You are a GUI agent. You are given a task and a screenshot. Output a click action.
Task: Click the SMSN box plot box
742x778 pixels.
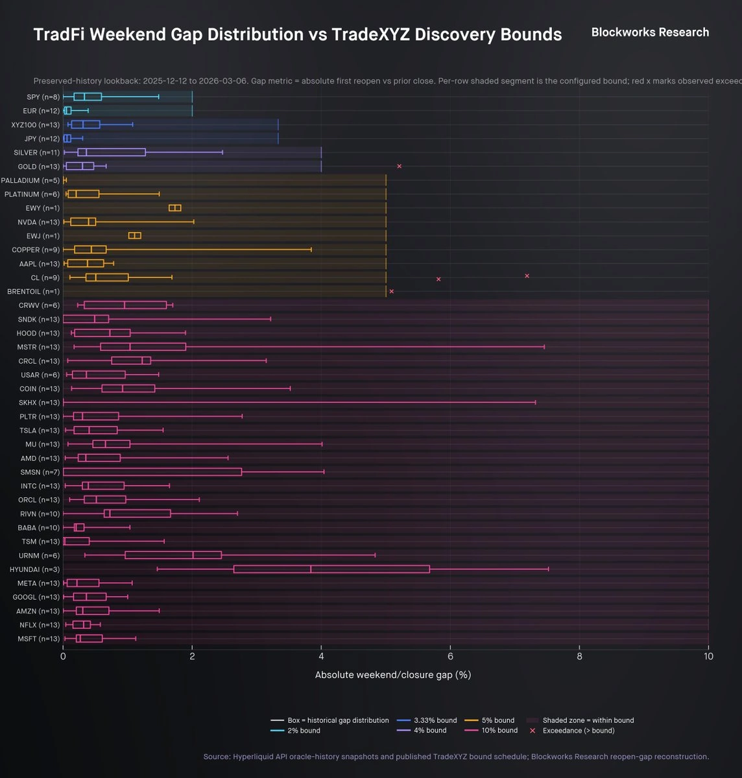152,472
